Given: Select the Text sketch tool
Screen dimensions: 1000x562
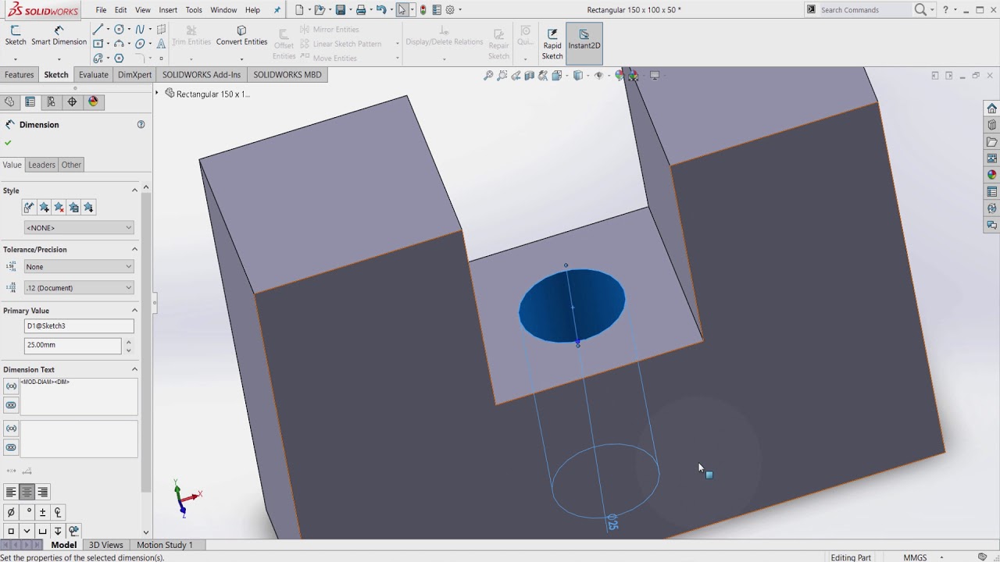Looking at the screenshot, I should 161,44.
